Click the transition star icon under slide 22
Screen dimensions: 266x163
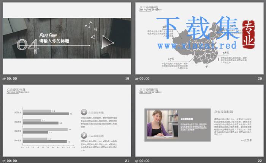coord(137,161)
